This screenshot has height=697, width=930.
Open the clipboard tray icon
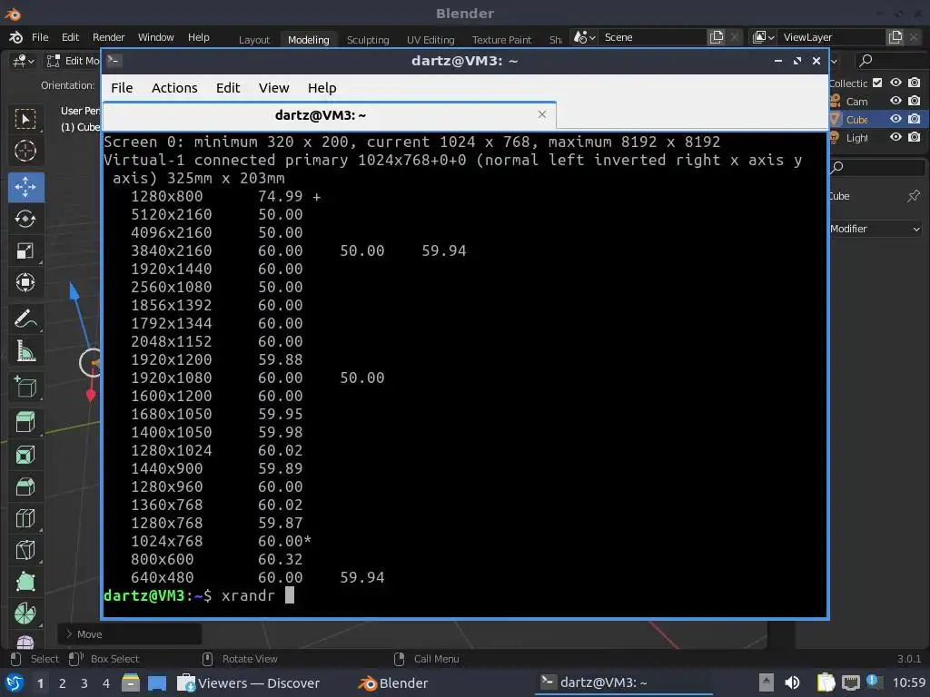click(x=826, y=682)
